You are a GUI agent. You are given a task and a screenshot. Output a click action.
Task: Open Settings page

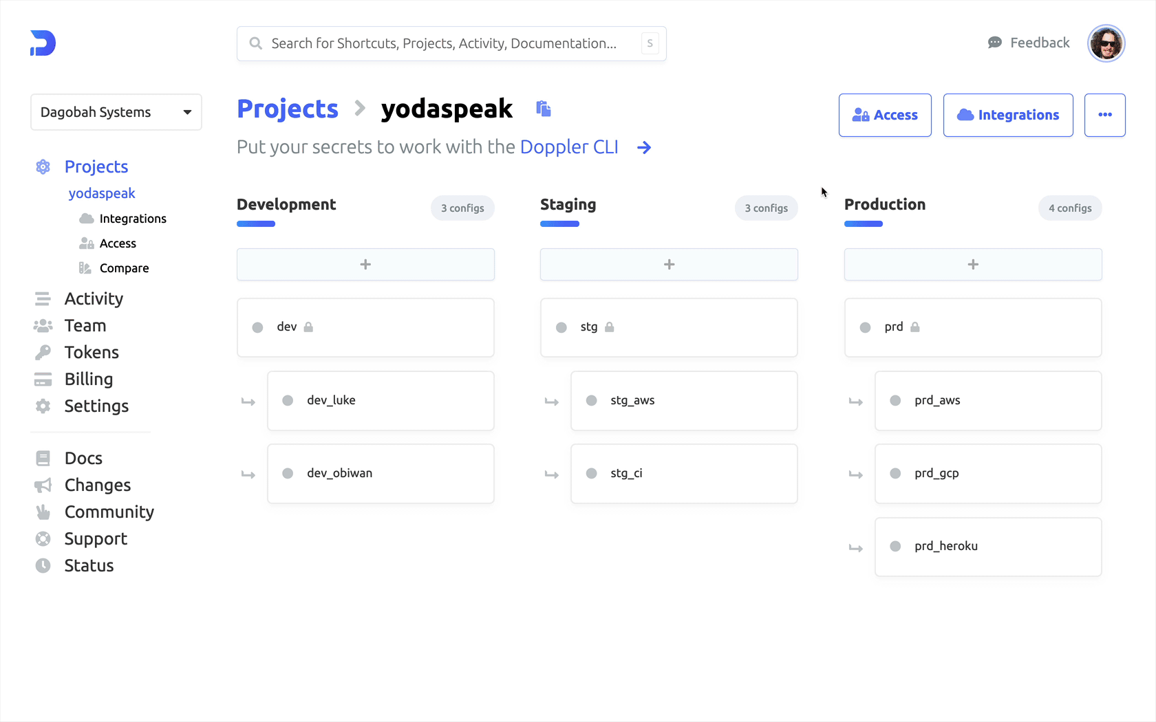point(96,406)
